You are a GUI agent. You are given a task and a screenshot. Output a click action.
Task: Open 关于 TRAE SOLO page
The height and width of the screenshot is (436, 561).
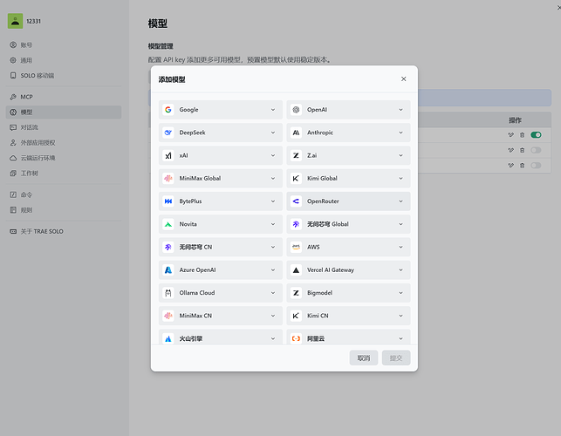point(64,231)
